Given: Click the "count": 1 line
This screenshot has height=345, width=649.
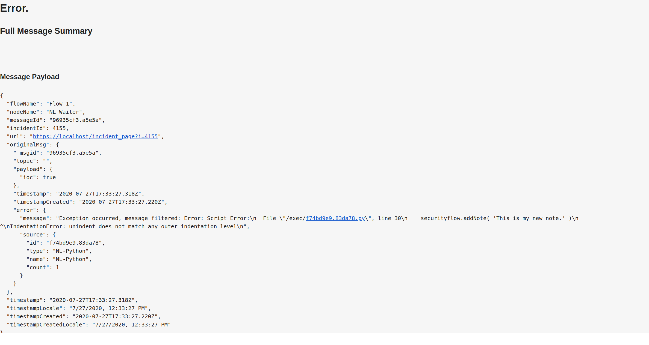Looking at the screenshot, I should [x=43, y=267].
